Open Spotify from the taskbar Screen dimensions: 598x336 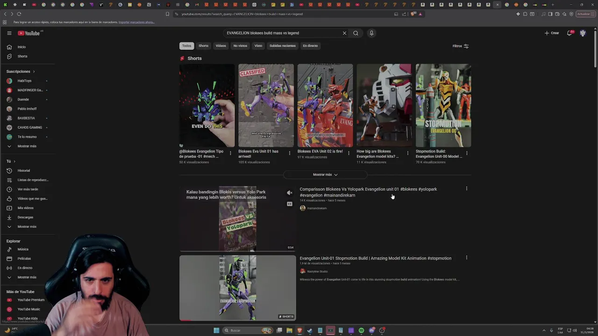pos(361,330)
